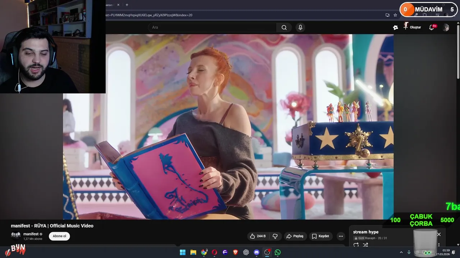460x258 pixels.
Task: Open WhatsApp from the taskbar
Action: [277, 252]
